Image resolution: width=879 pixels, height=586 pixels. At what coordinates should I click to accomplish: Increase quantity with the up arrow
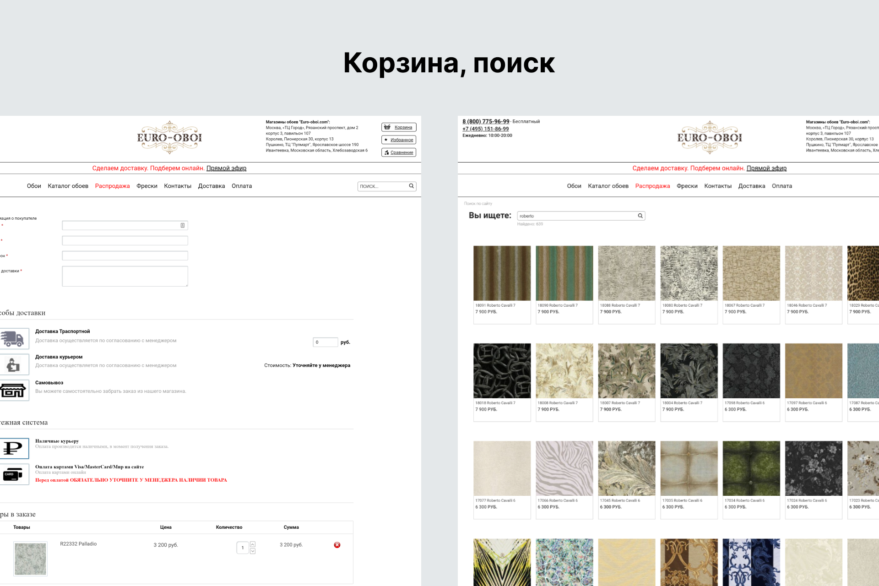pos(253,544)
